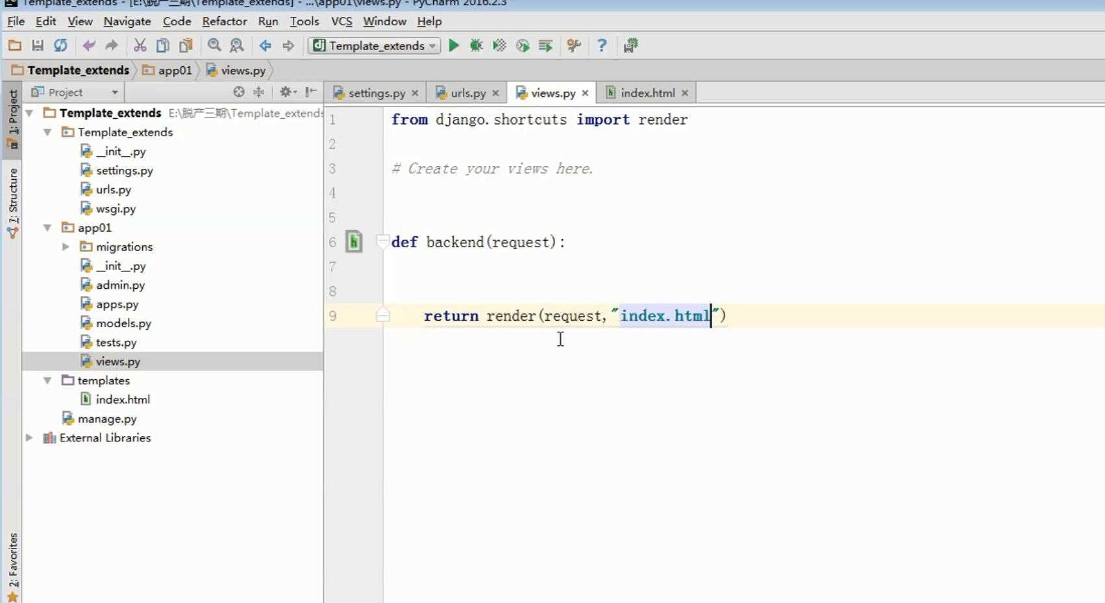Click the Save All floppy icon
This screenshot has height=603, width=1105.
coord(38,45)
